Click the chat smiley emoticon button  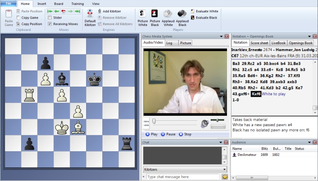coord(224,177)
